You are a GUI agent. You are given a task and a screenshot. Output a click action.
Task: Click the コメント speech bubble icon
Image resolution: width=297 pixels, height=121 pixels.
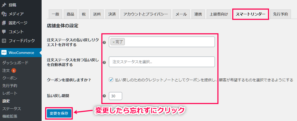pyautogui.click(x=4, y=32)
